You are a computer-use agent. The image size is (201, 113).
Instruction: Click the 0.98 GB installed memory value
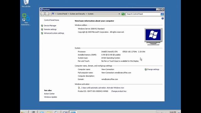[111, 55]
